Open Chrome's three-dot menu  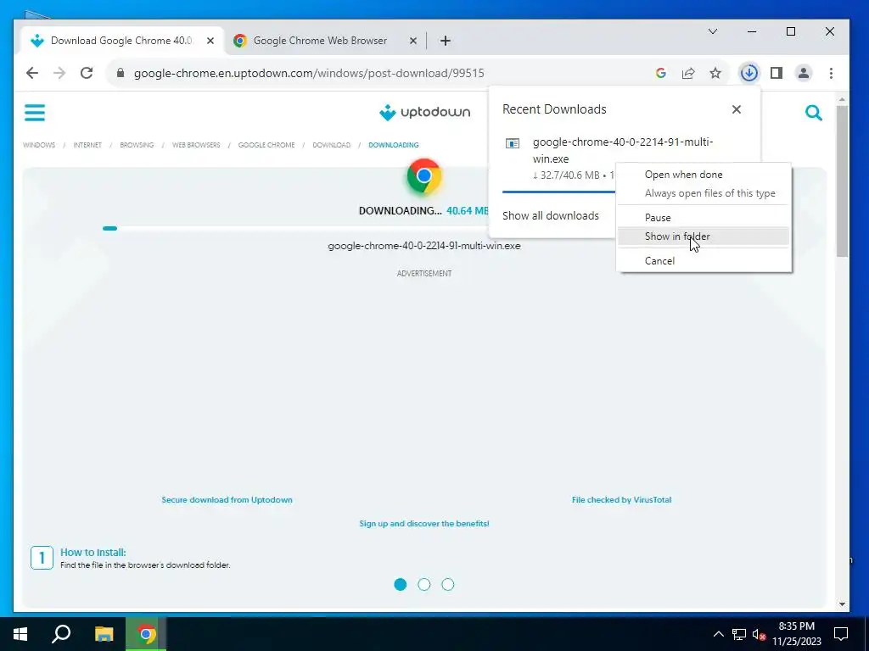pos(831,73)
